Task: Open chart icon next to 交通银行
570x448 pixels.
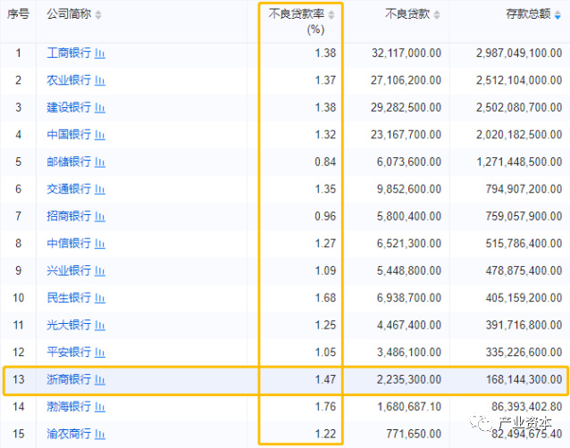Action: pyautogui.click(x=100, y=189)
